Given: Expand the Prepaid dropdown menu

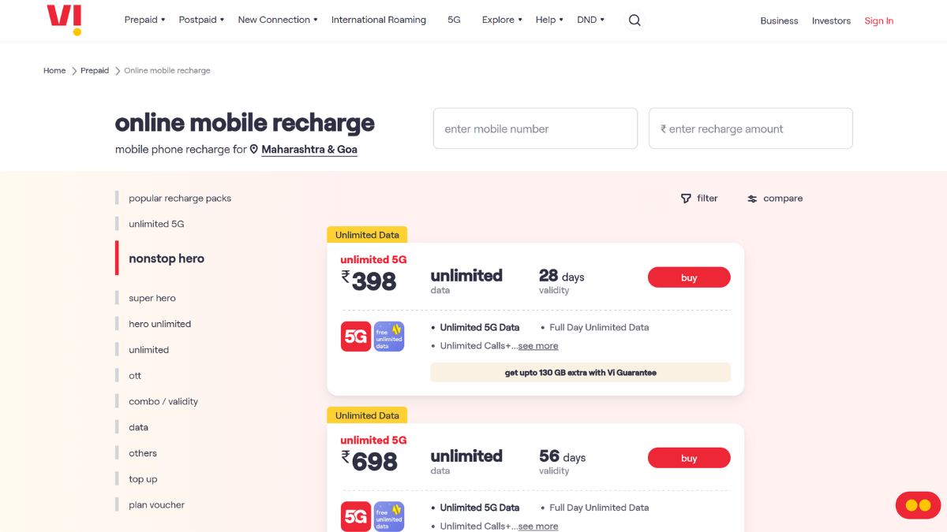Looking at the screenshot, I should 145,20.
